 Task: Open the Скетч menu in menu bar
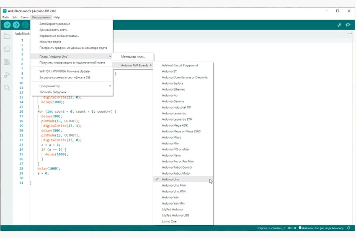25,18
